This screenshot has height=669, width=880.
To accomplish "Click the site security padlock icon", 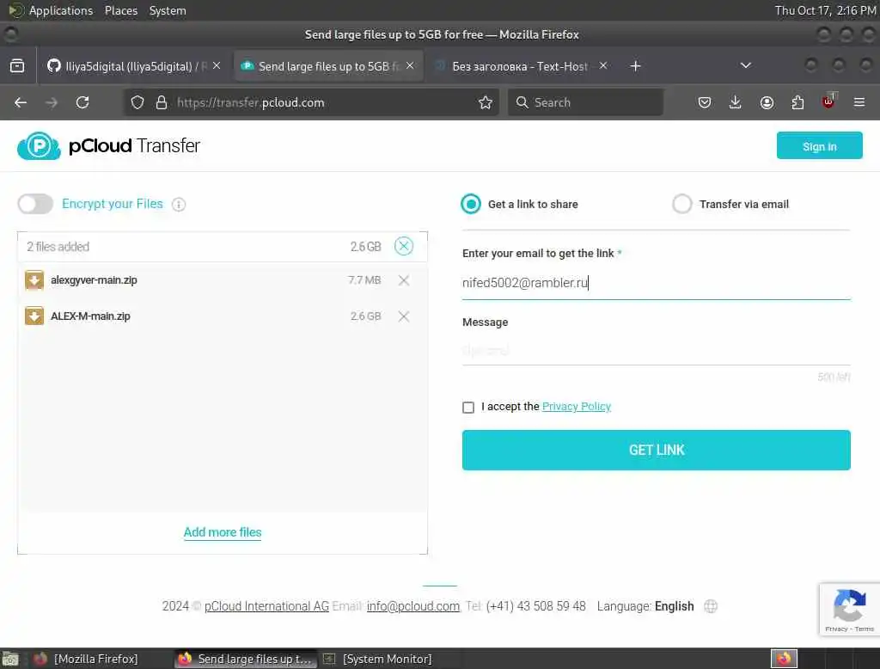I will (x=162, y=102).
